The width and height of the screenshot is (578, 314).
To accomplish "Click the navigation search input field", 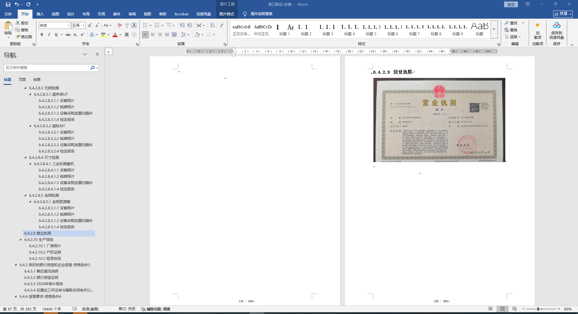I will point(47,68).
